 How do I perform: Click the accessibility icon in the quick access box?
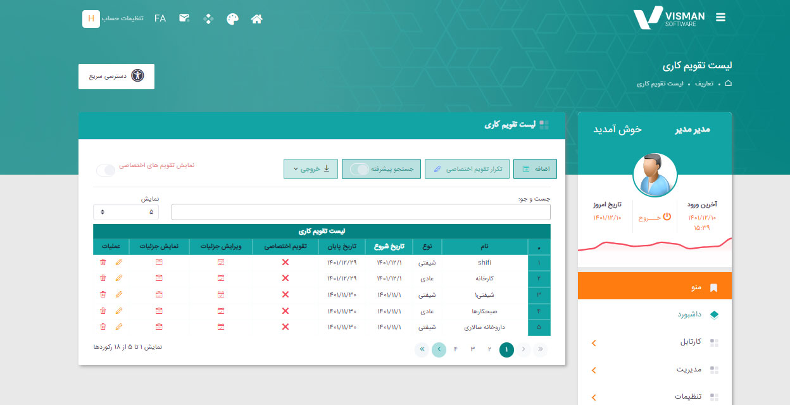tap(138, 76)
